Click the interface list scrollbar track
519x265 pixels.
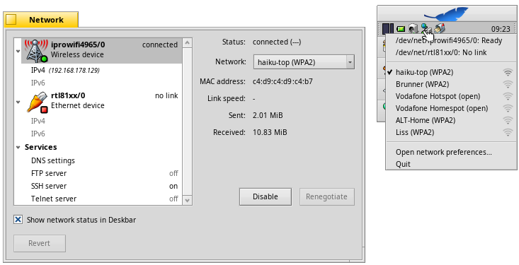coord(188,122)
